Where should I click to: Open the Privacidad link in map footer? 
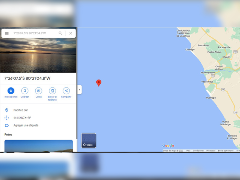(211, 151)
